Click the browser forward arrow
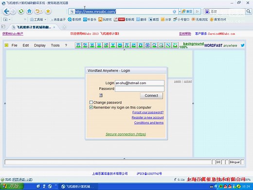Viewport: 253px width, 190px height. (x=13, y=11)
